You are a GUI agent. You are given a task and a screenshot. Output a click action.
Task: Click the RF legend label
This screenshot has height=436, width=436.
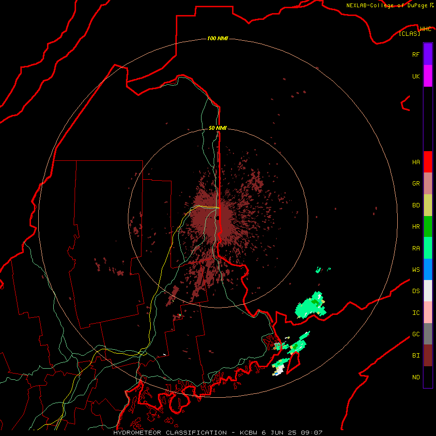click(416, 54)
